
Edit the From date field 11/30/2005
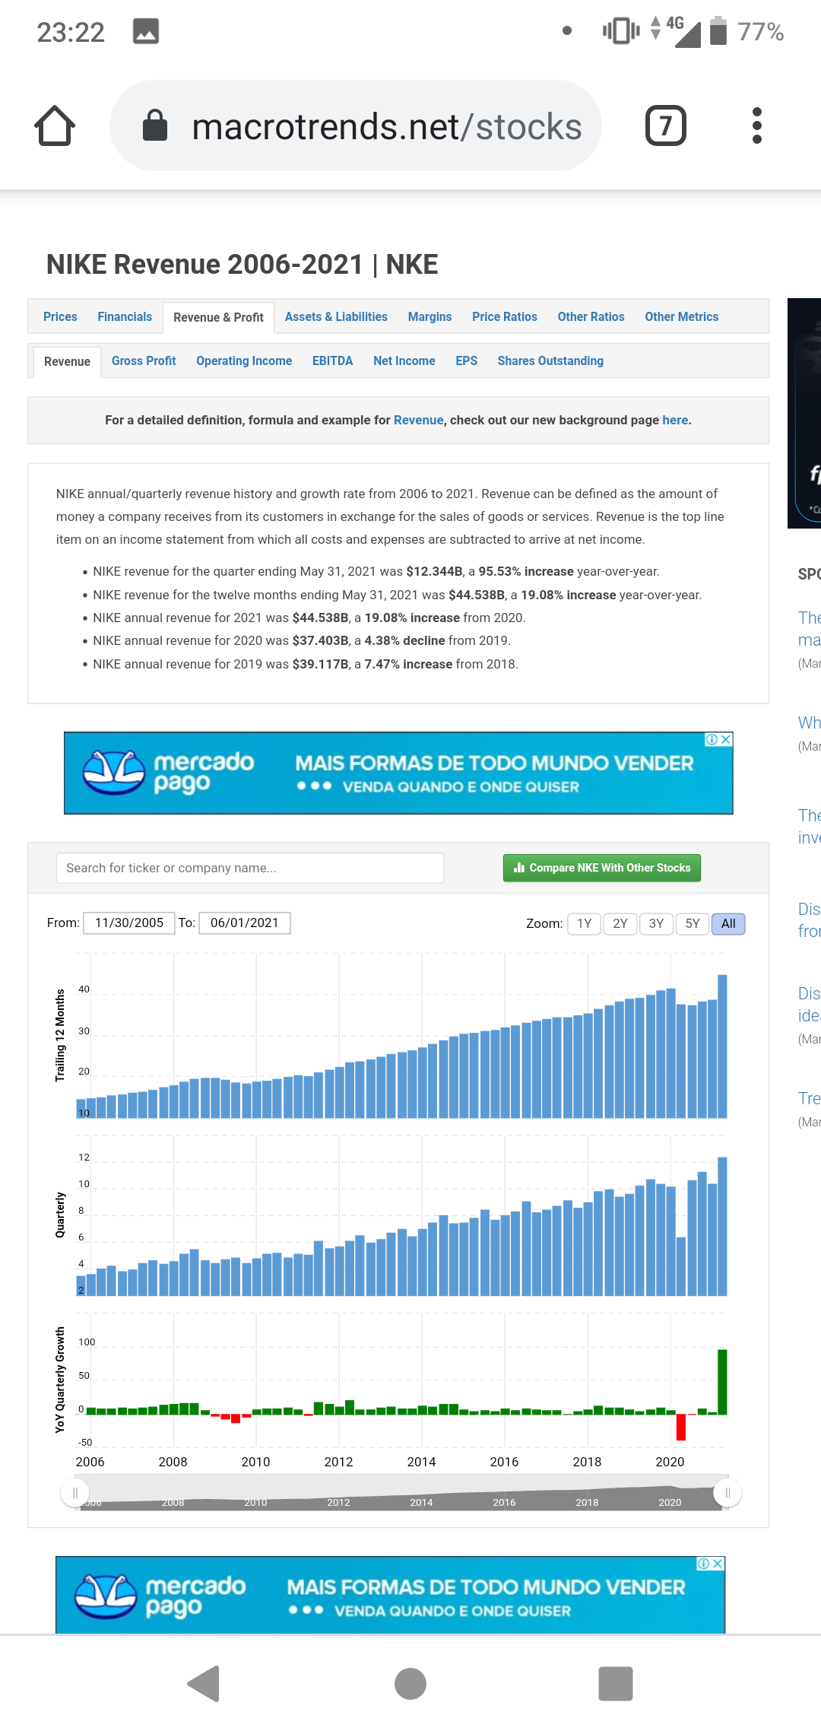129,923
